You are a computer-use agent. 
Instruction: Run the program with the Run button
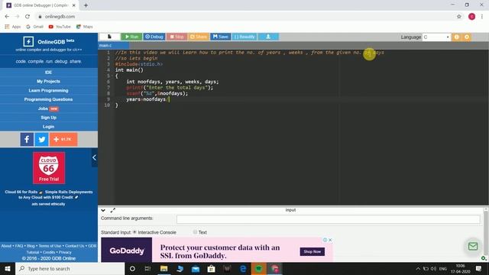pyautogui.click(x=131, y=37)
